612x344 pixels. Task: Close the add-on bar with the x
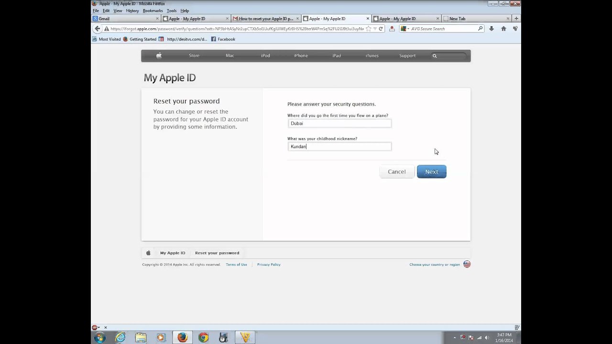[106, 328]
